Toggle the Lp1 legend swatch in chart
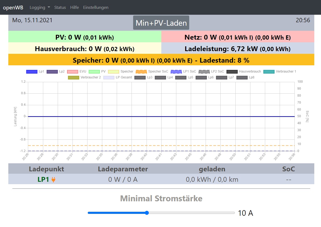Screen dimensions: 321x227 tap(31, 72)
